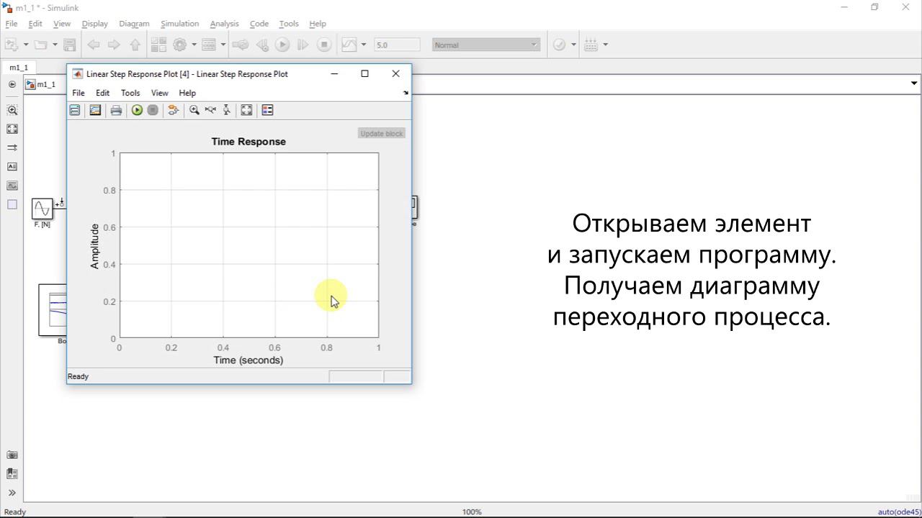Run the Simulink simulation play button
The width and height of the screenshot is (922, 518).
(282, 45)
